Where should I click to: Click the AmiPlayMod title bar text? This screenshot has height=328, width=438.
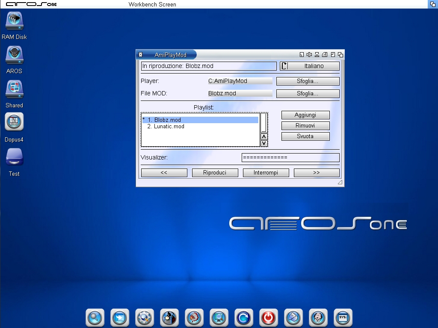(170, 55)
